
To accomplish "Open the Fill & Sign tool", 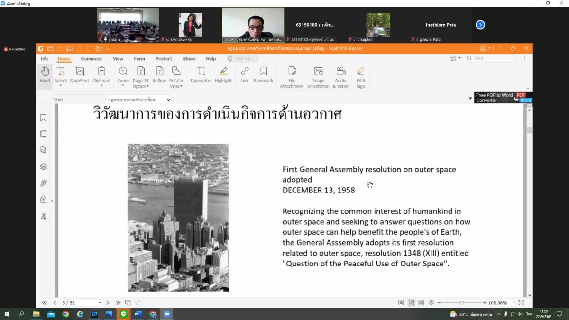I will (x=361, y=77).
